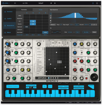102x105 pixels.
Task: Open the ALL TYPES preset filter
Action: [x=25, y=3]
